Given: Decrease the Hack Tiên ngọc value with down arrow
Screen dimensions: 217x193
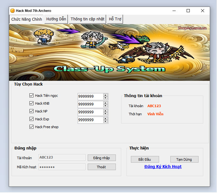Looking at the screenshot, I should click(x=106, y=98).
